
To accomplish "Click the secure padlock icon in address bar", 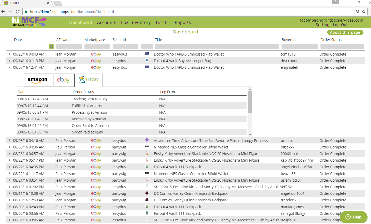I will pyautogui.click(x=26, y=12).
